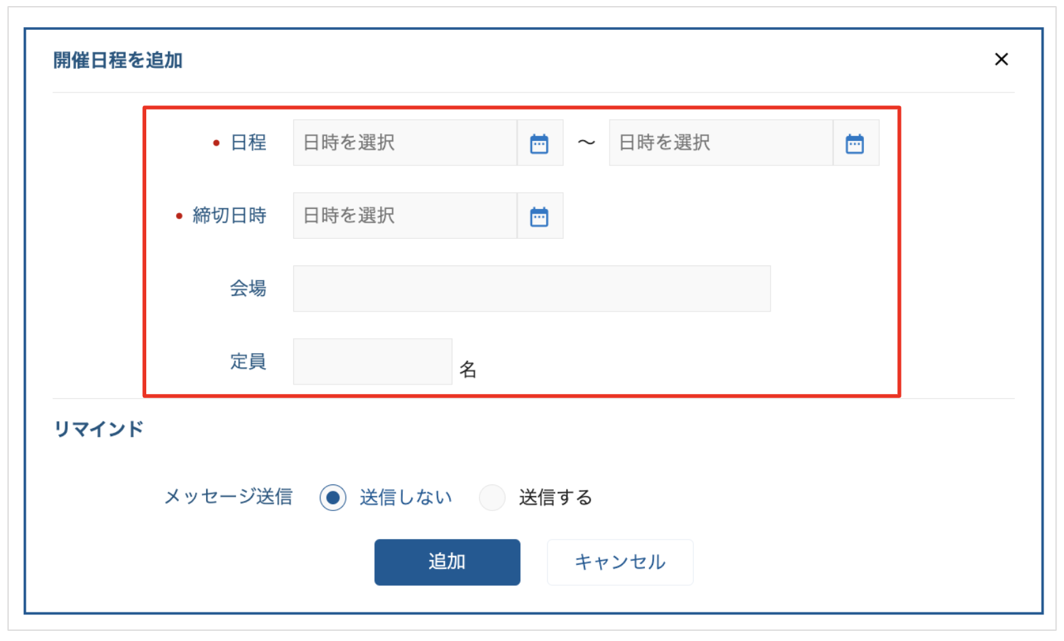Viewport: 1064px width, 641px height.
Task: Focus the 日程 end date field
Action: 720,143
